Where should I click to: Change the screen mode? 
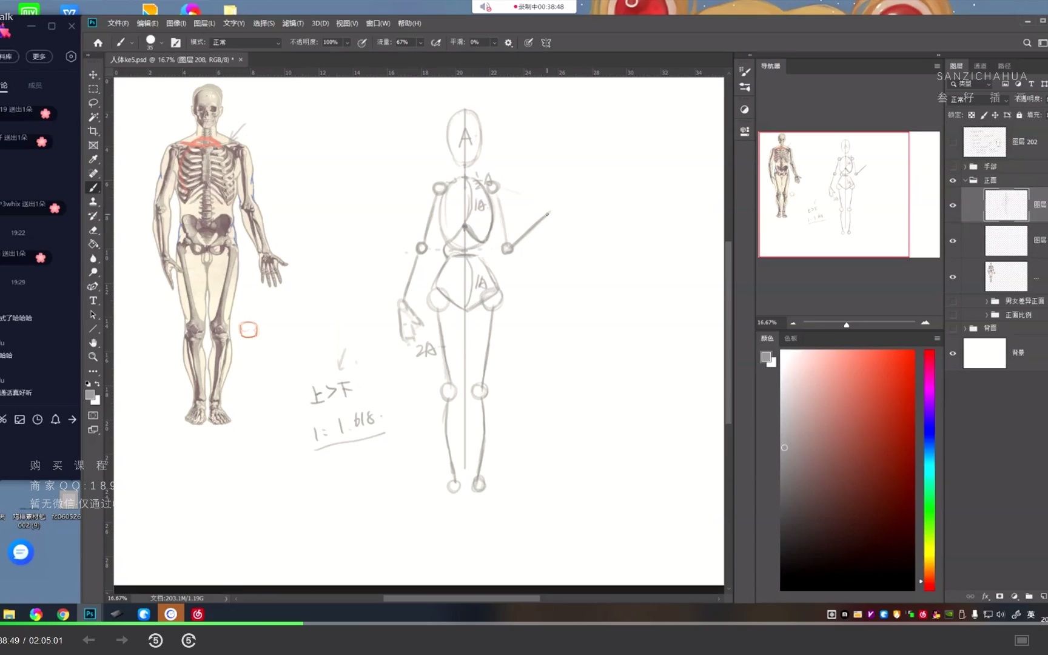pyautogui.click(x=93, y=429)
